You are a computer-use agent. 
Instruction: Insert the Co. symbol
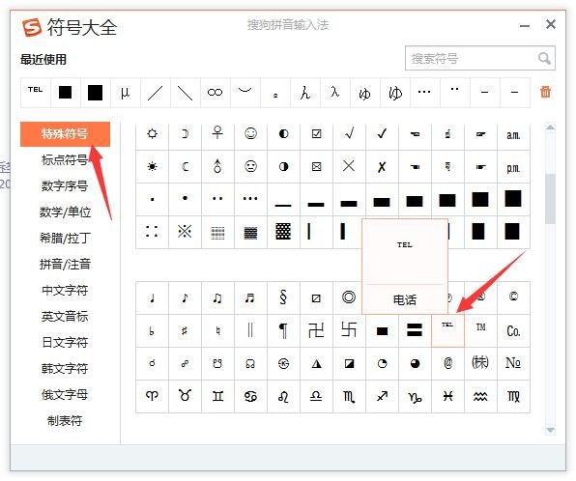coord(513,331)
